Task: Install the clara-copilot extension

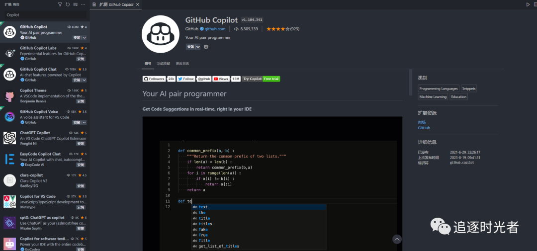Action: [x=81, y=186]
